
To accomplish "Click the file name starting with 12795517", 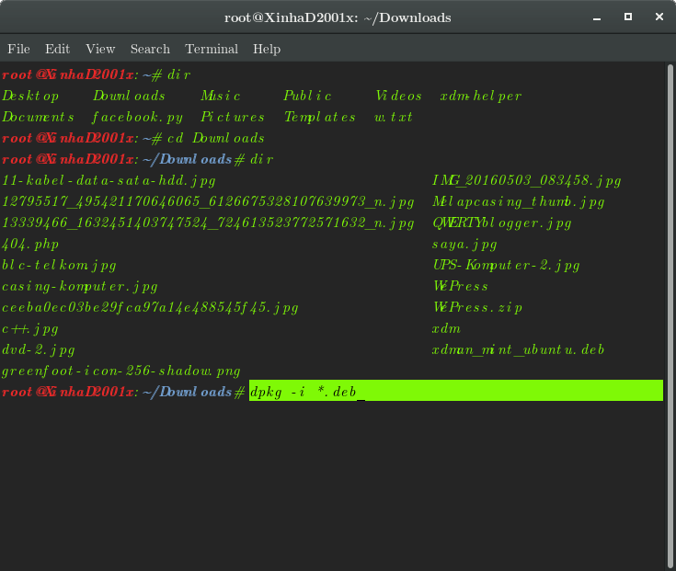I will click(x=208, y=201).
